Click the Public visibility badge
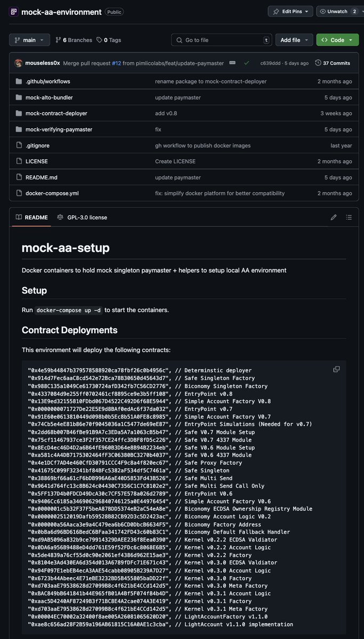The height and width of the screenshot is (639, 364). pos(114,11)
